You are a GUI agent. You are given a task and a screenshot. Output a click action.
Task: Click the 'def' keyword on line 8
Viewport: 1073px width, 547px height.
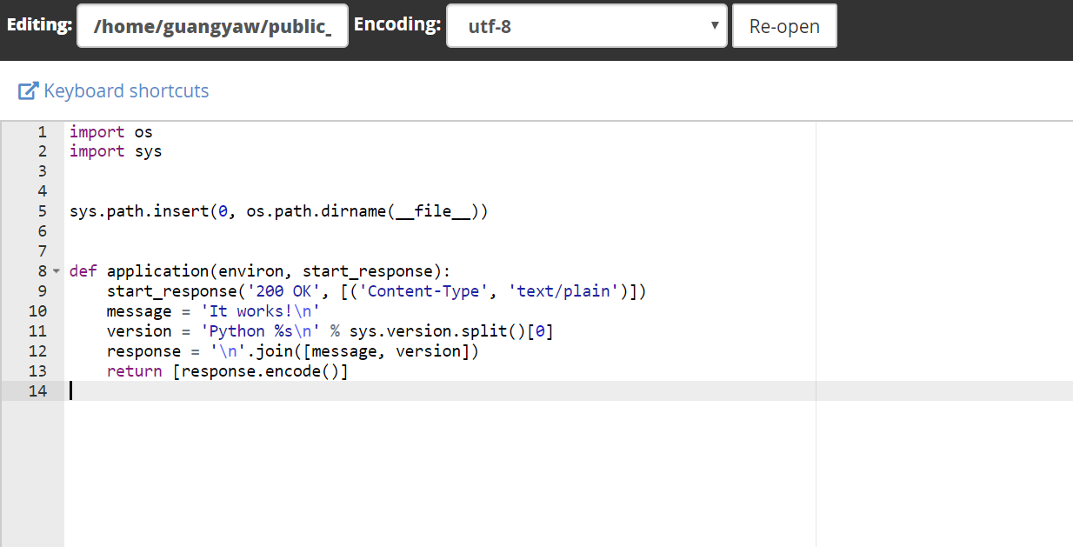83,271
